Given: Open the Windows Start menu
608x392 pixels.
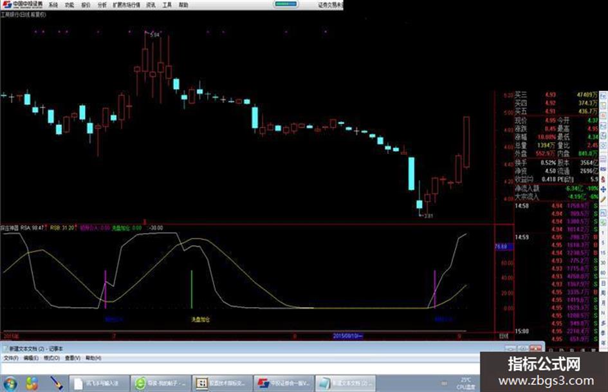Looking at the screenshot, I should (10, 384).
